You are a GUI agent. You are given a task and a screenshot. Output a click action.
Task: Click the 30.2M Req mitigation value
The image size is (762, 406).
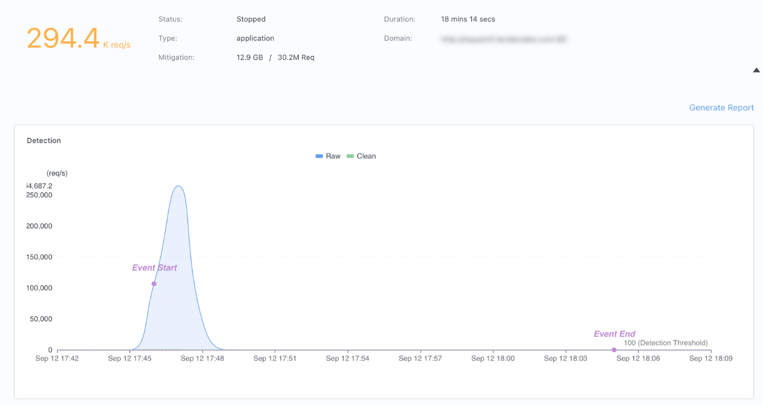tap(296, 58)
